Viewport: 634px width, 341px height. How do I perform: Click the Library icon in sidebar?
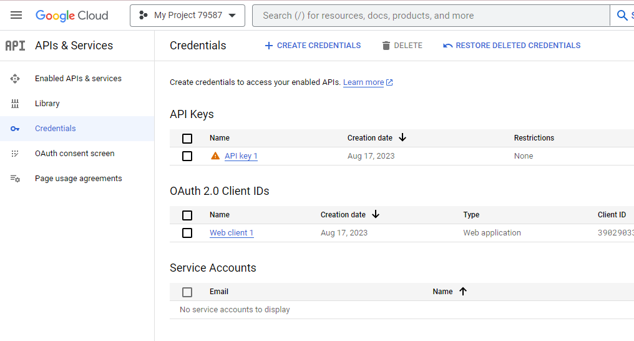[15, 104]
